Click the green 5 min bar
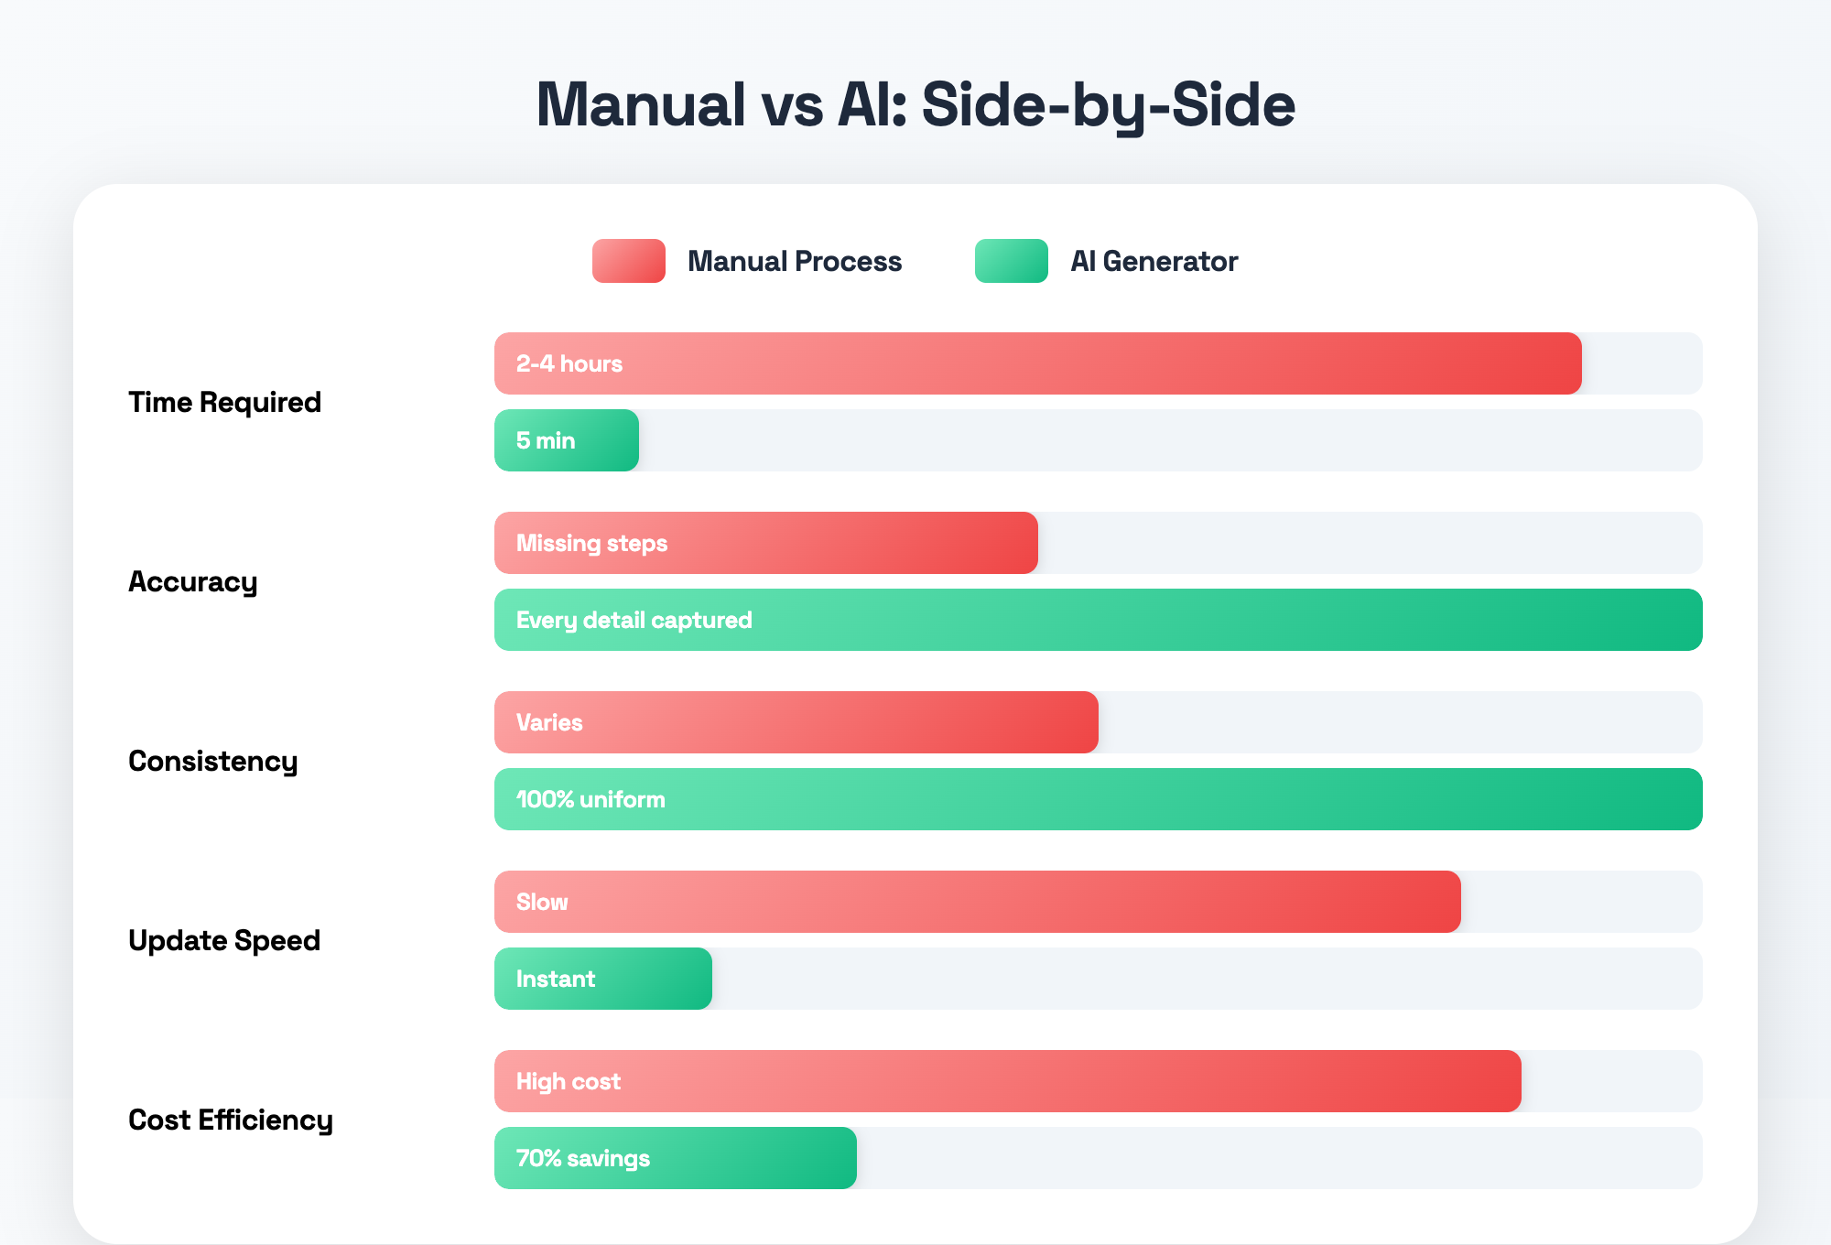Viewport: 1831px width, 1245px height. point(567,440)
